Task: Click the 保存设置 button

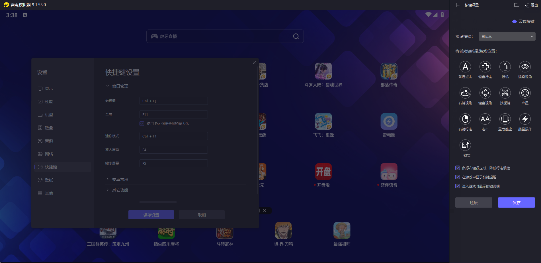Action: point(151,215)
